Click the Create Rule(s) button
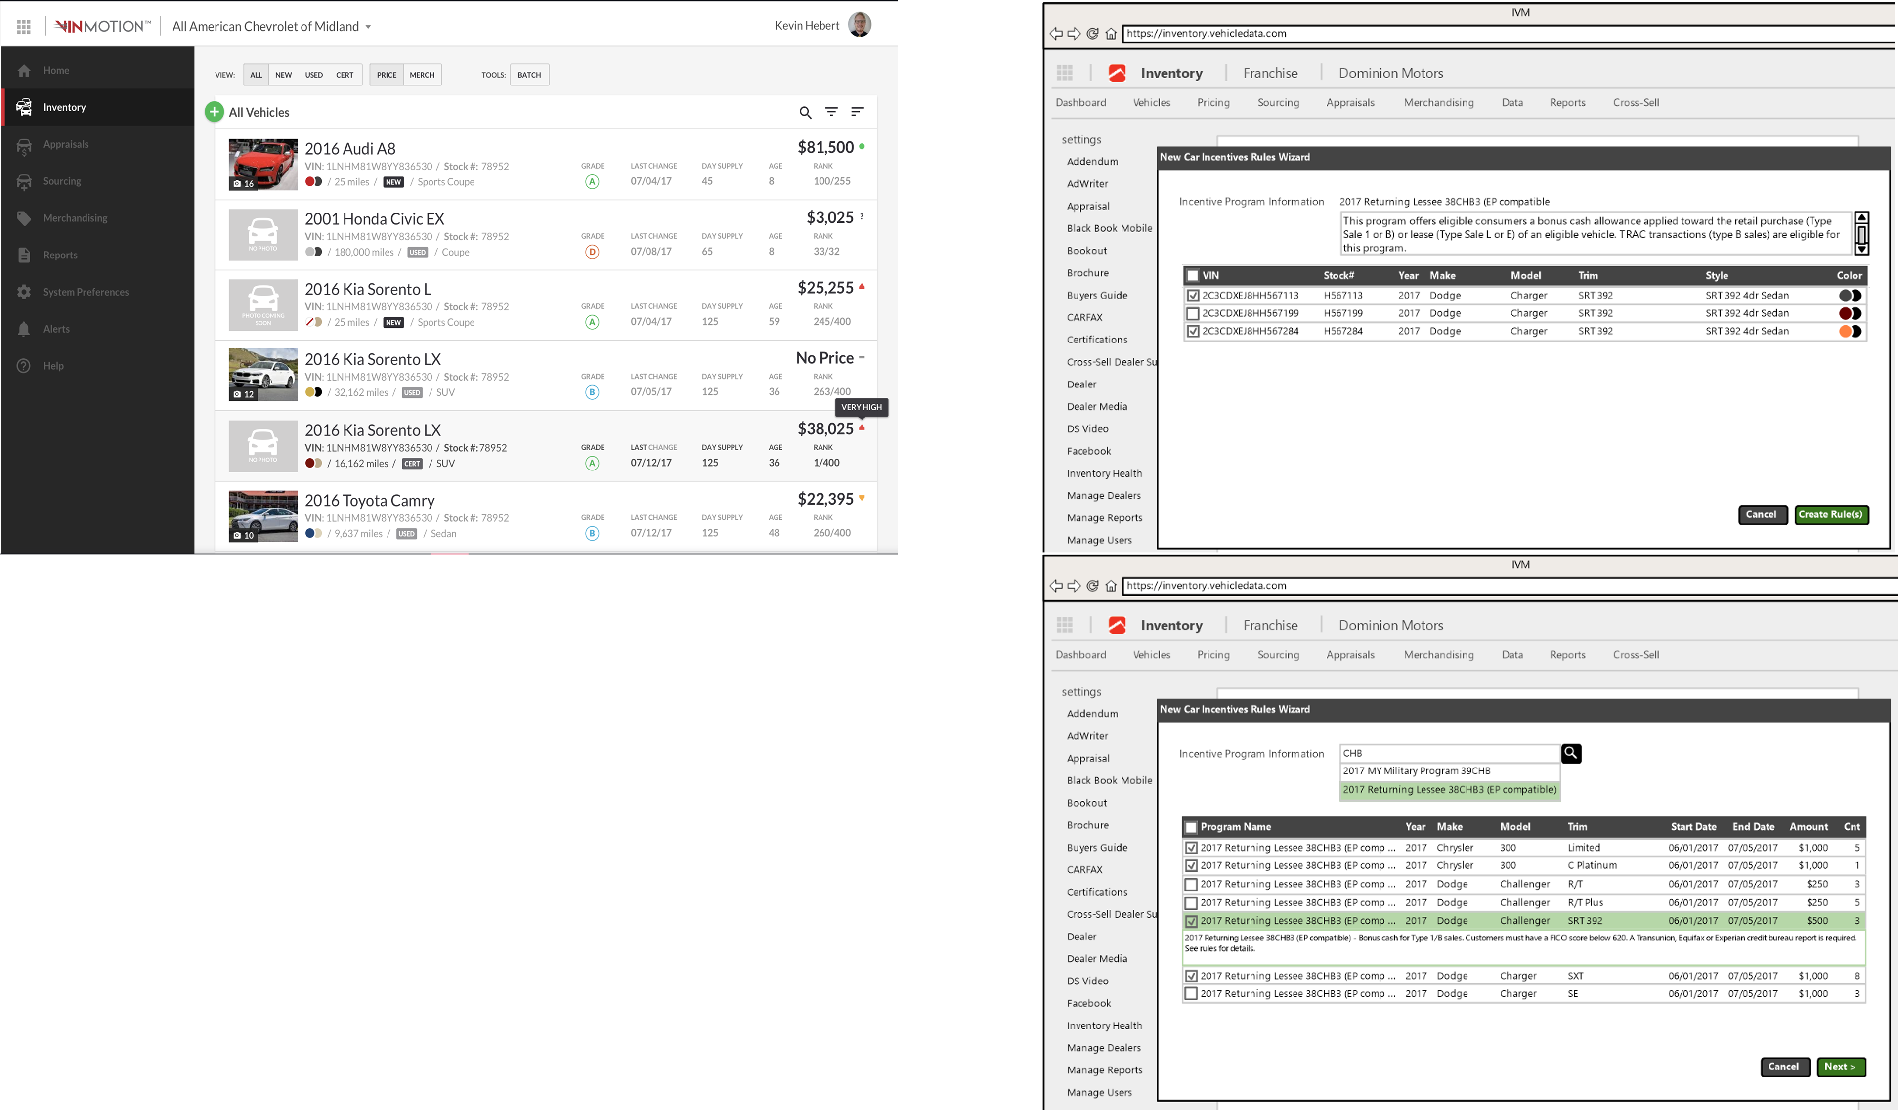1898x1110 pixels. [x=1830, y=514]
